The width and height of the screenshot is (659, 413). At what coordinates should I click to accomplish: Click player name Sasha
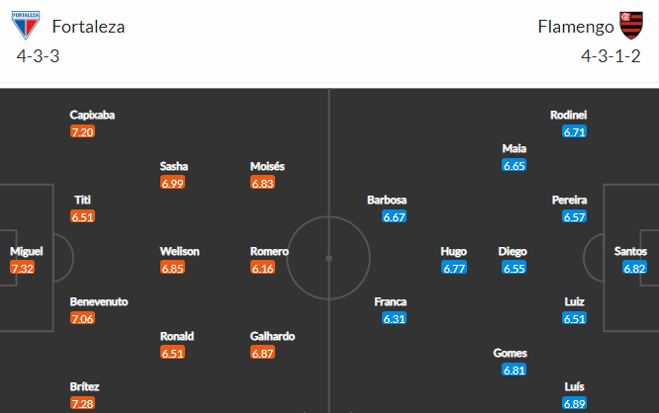173,166
